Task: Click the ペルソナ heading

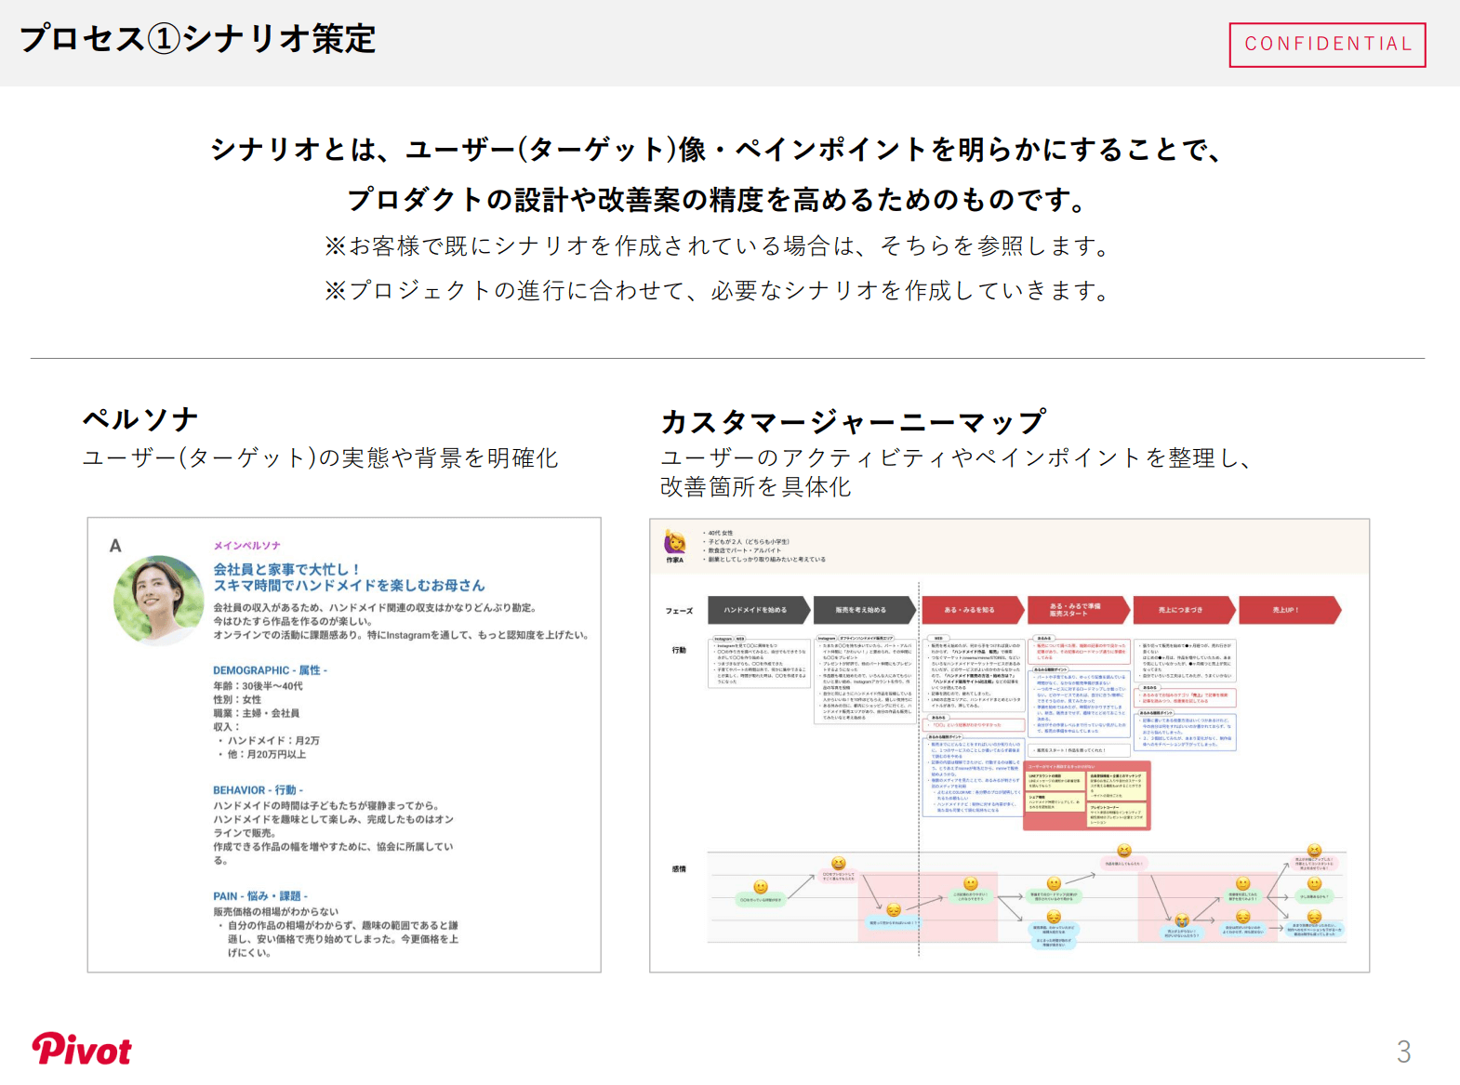Action: pyautogui.click(x=140, y=419)
